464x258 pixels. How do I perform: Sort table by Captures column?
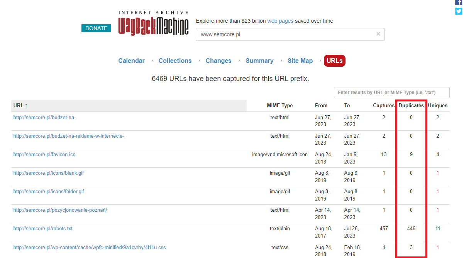[384, 105]
